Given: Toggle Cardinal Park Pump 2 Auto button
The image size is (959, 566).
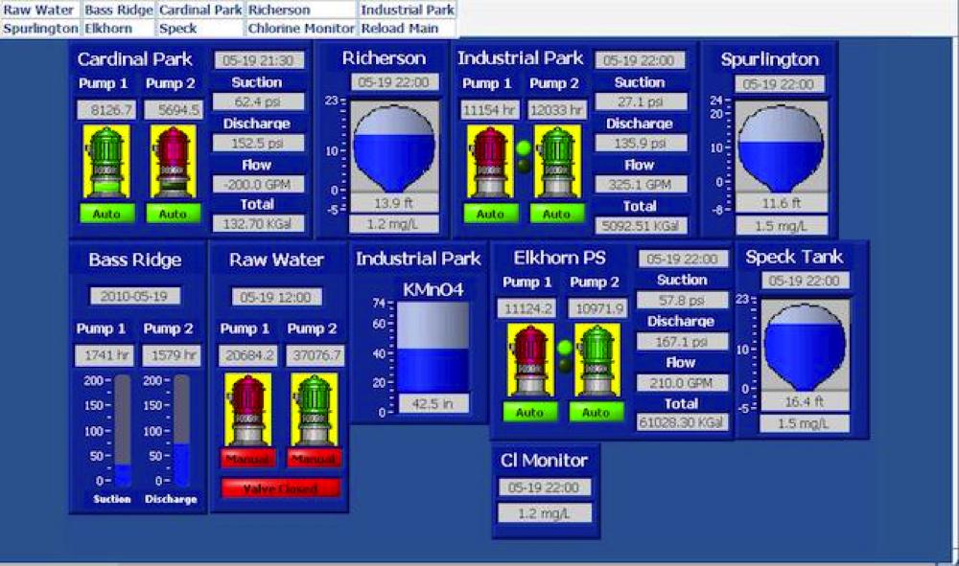Looking at the screenshot, I should coord(173,214).
